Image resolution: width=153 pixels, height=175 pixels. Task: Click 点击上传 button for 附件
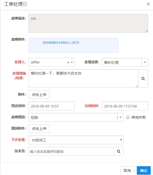click(39, 95)
